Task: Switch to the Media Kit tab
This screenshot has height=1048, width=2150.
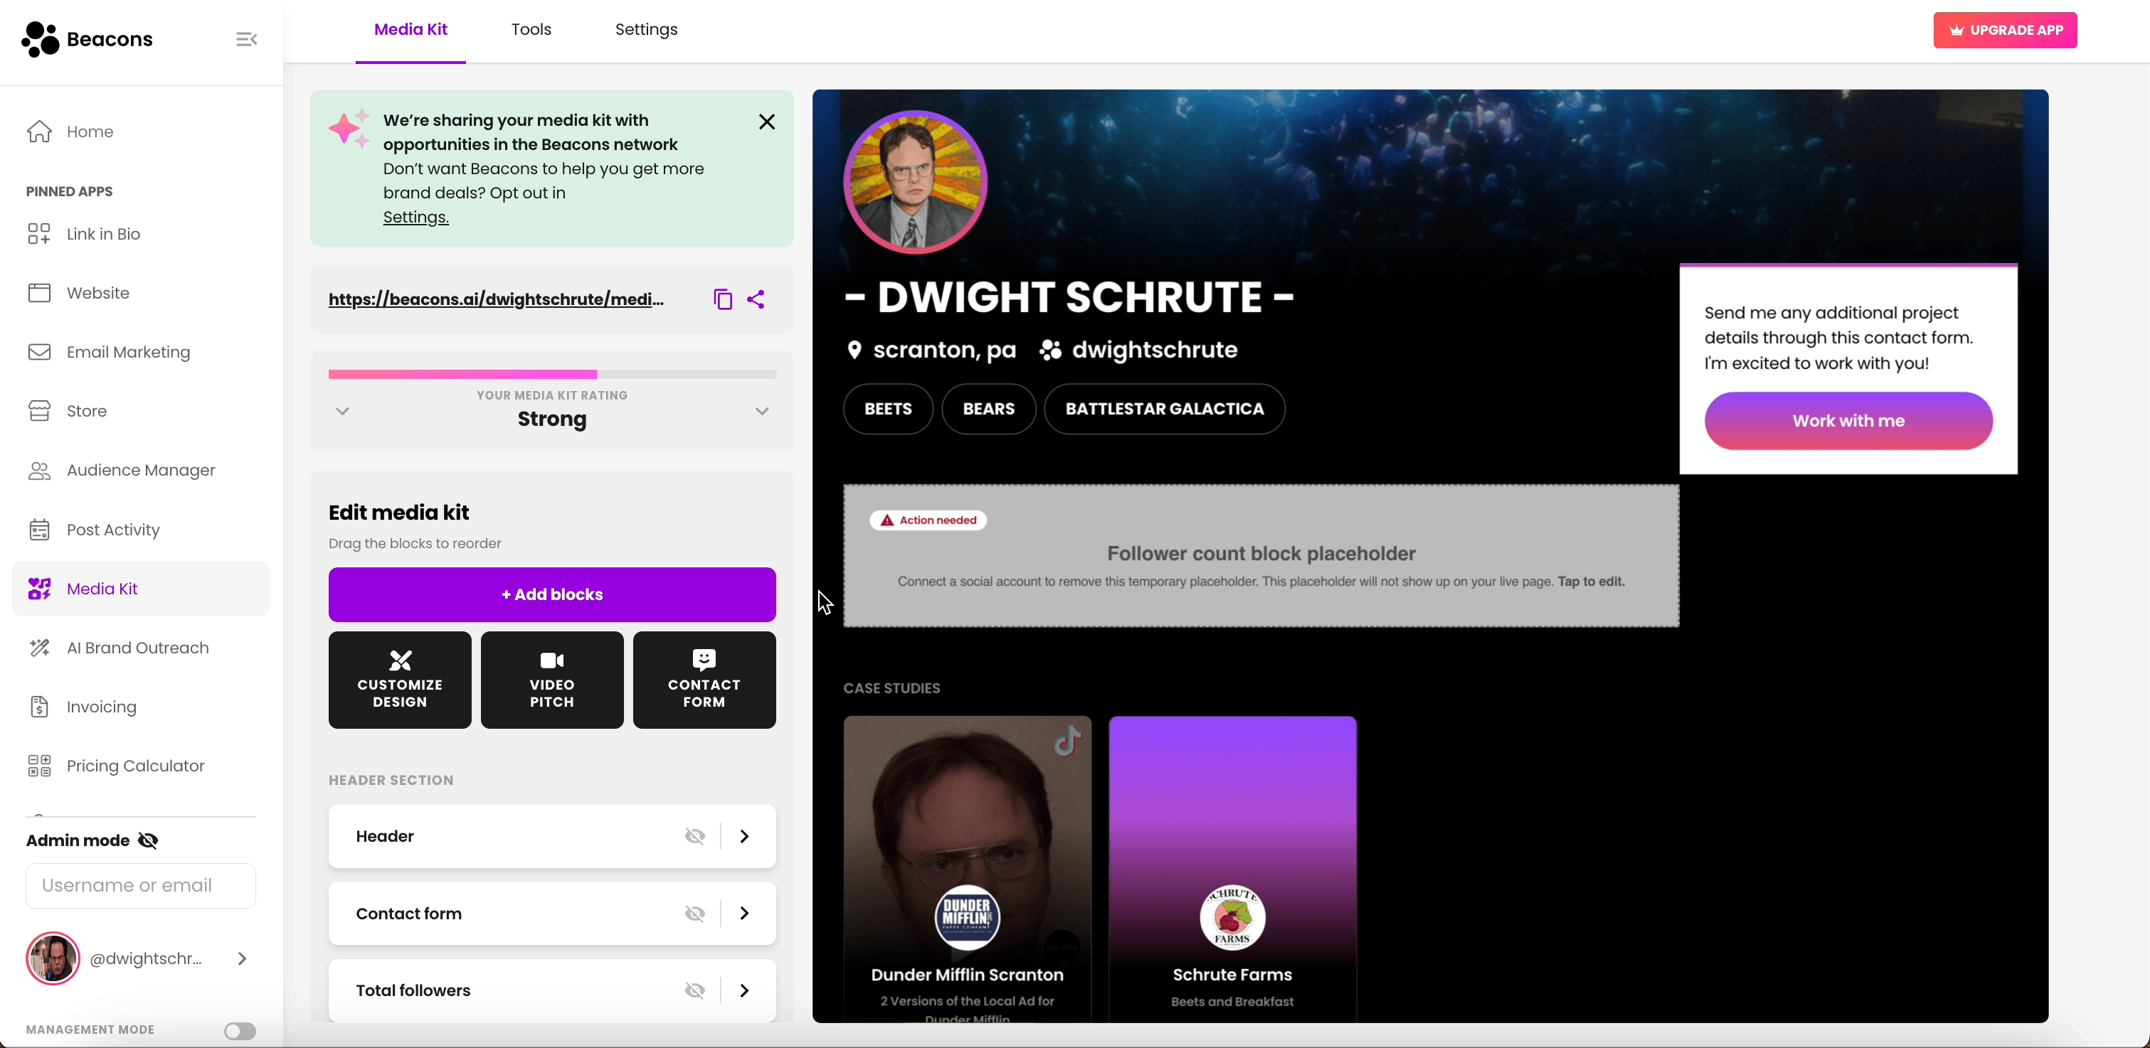Action: point(411,30)
